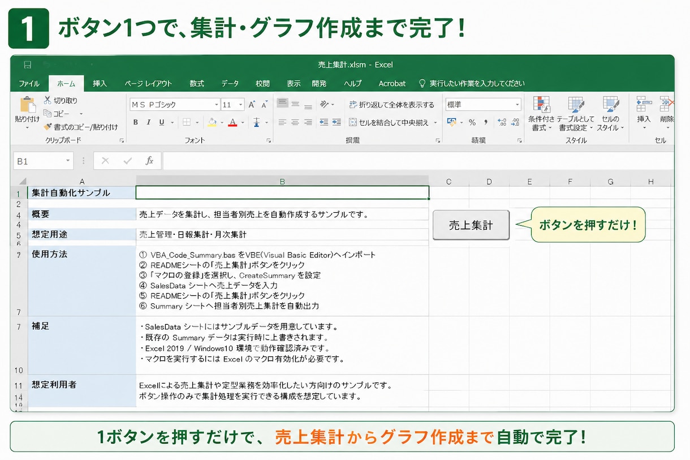The height and width of the screenshot is (460, 690).
Task: Click the increase indent icon
Action: [337, 122]
